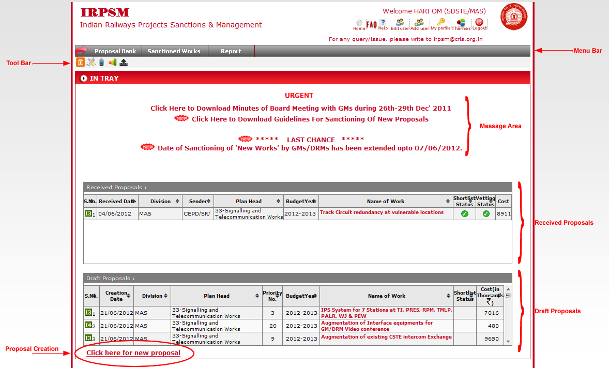This screenshot has width=609, height=368.
Task: Click the green Shortlist Status checkmark
Action: [464, 213]
